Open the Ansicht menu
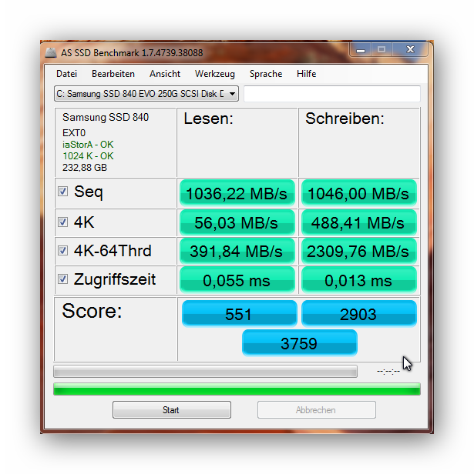The height and width of the screenshot is (474, 474). pos(165,74)
